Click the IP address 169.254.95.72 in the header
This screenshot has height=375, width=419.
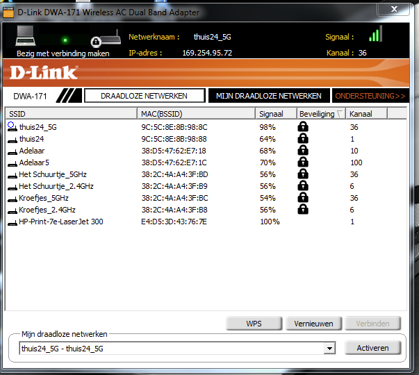tap(207, 53)
